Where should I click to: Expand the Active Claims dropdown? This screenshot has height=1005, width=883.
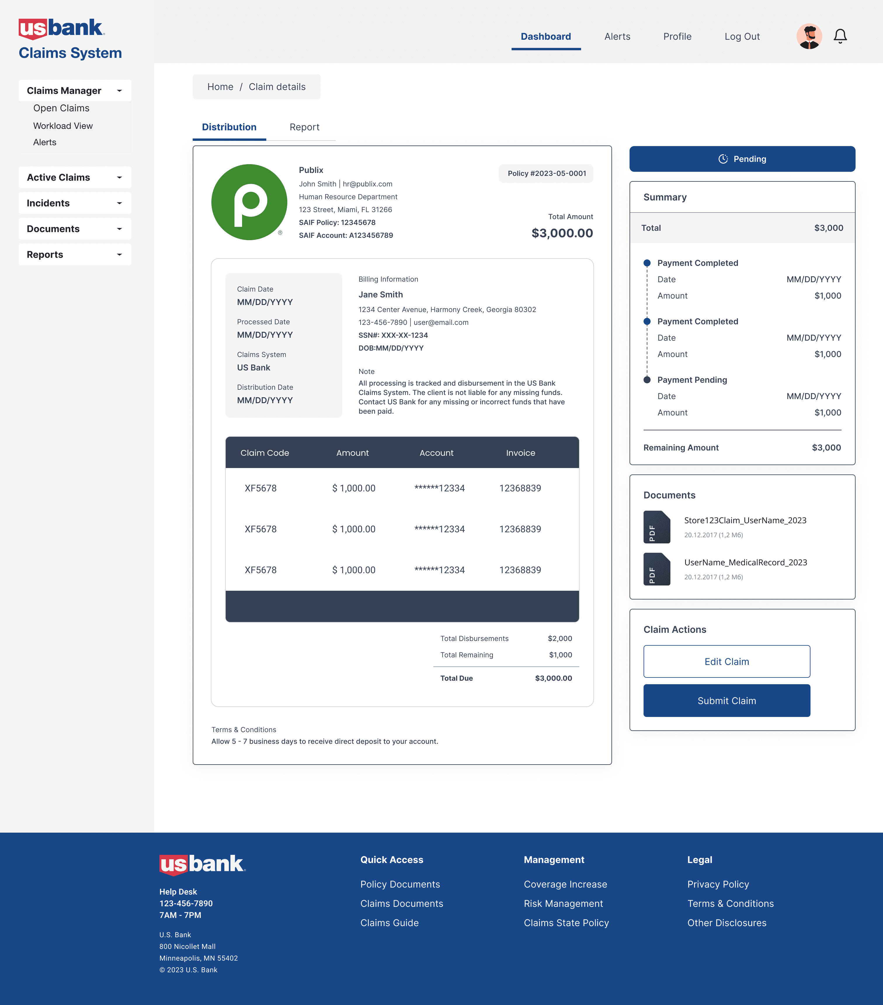tap(119, 178)
